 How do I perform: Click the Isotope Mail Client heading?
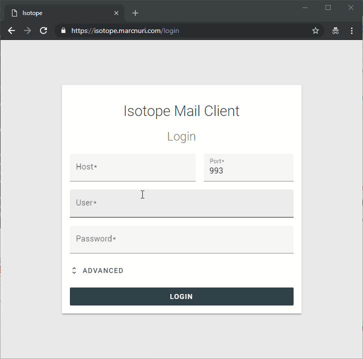[x=182, y=111]
